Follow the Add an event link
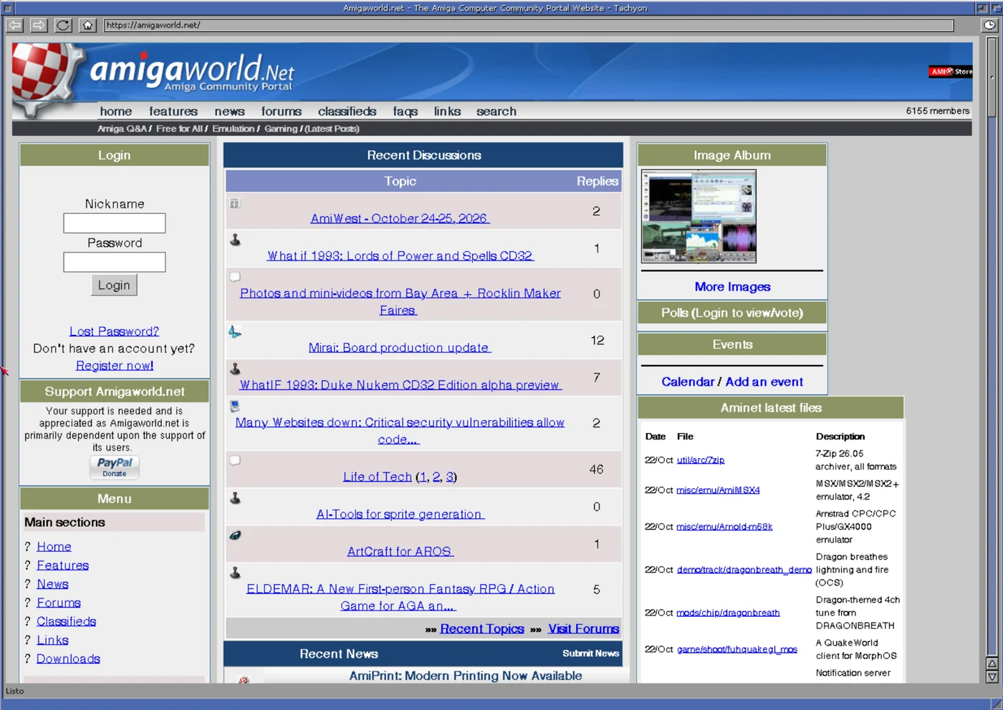 tap(764, 382)
